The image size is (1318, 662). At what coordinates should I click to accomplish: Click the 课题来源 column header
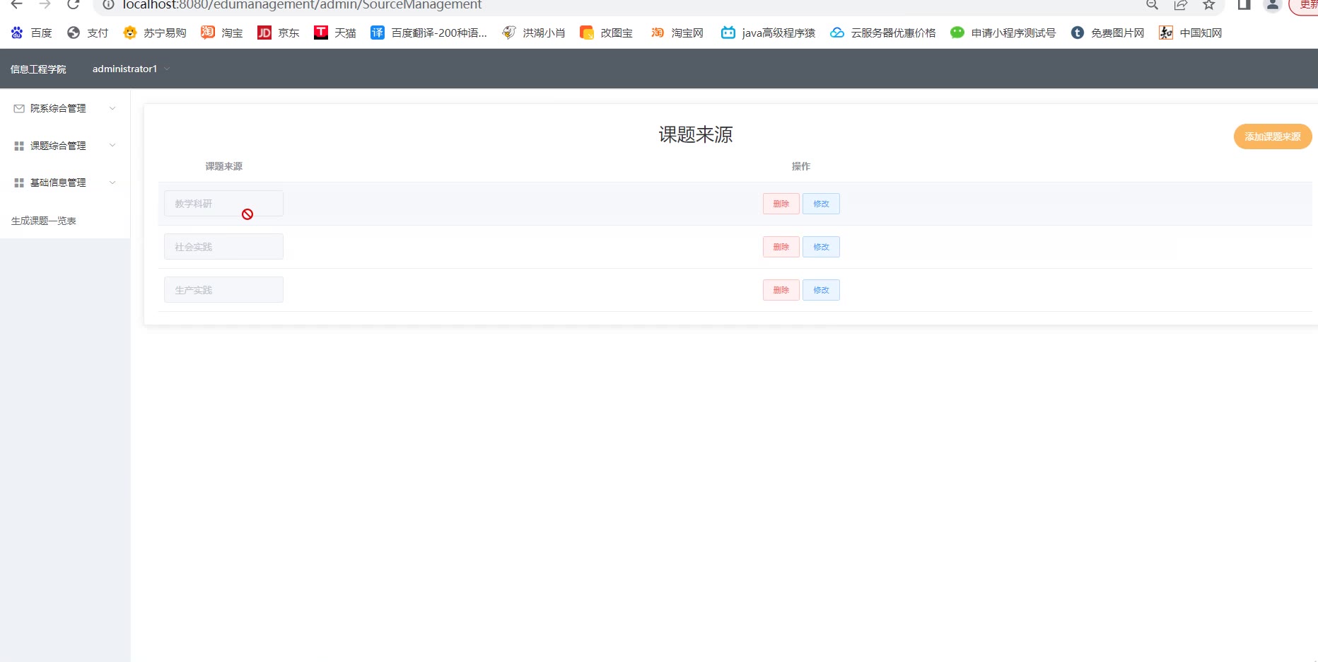click(x=224, y=166)
